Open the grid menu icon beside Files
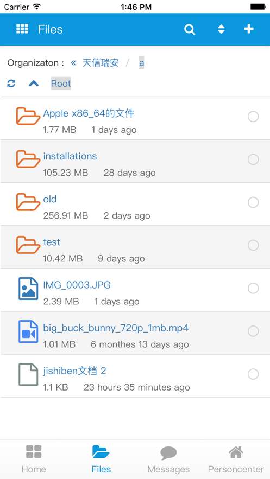The image size is (270, 479). pos(22,29)
